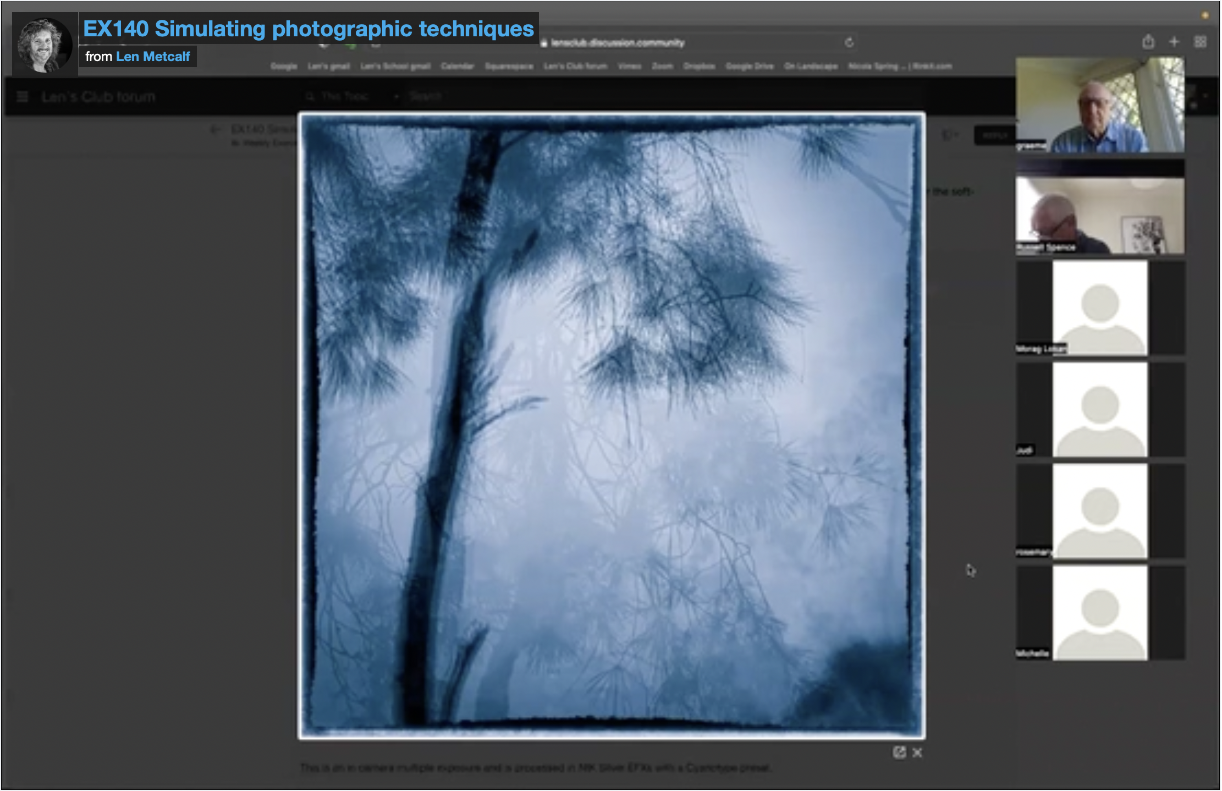Screen dimensions: 1222x791
Task: Click the Len's Club forum heading
Action: [98, 97]
